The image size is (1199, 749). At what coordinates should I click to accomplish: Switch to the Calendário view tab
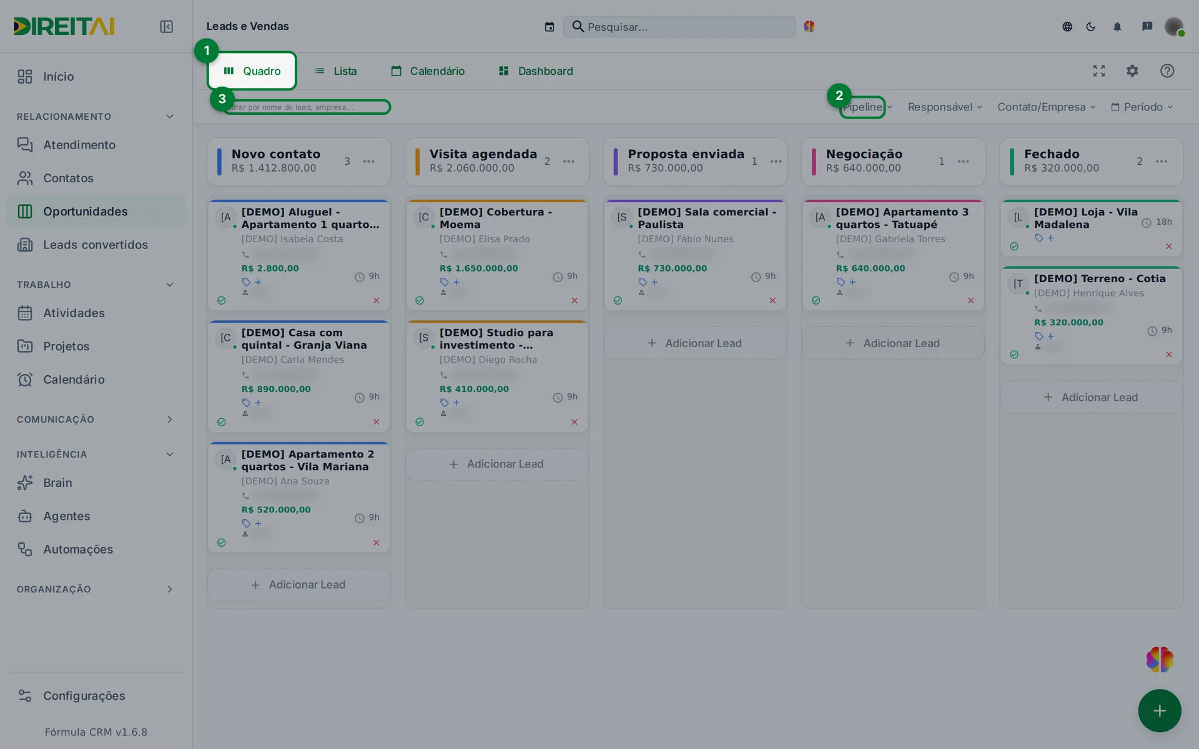pos(428,71)
